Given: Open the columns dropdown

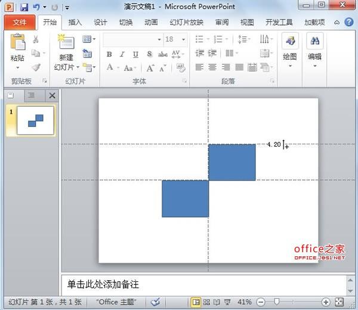Looking at the screenshot, I should (232, 54).
